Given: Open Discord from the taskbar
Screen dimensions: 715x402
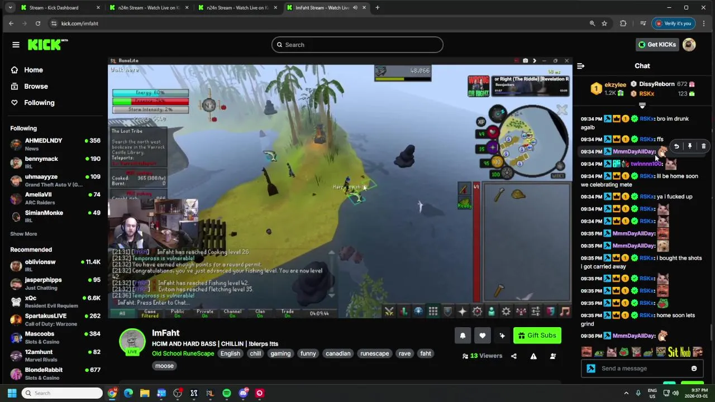Looking at the screenshot, I should (243, 393).
